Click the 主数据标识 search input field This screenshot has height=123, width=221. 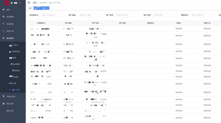(x=52, y=15)
